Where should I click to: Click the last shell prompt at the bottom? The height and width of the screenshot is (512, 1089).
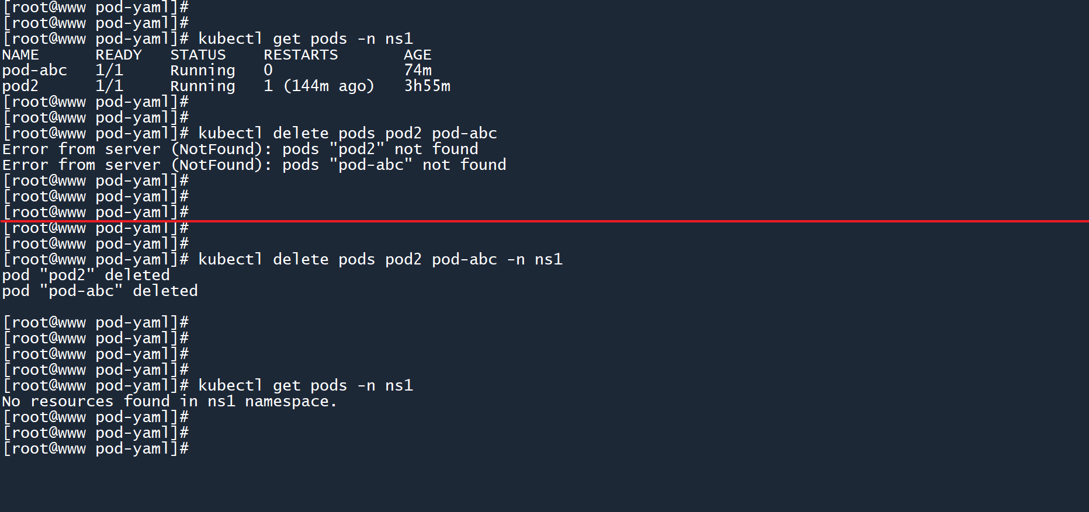click(96, 449)
